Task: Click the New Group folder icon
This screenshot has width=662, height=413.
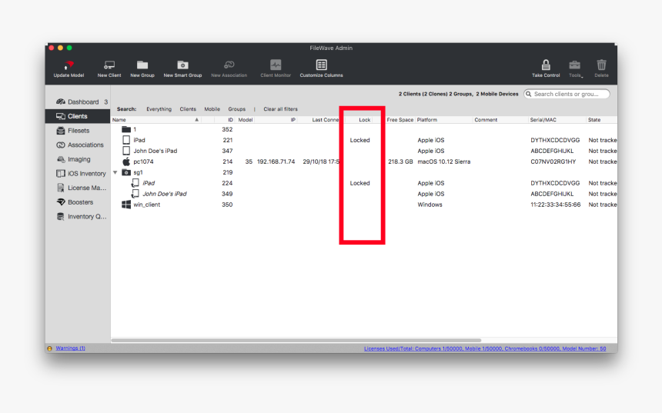Action: click(142, 66)
